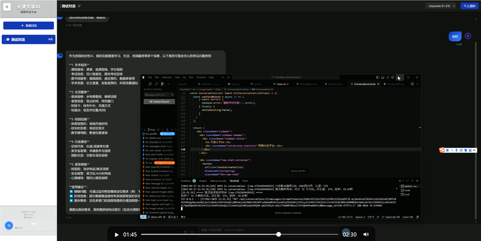Open the DeepSeek-R1 model dropdown
The width and height of the screenshot is (481, 241).
coord(440,6)
